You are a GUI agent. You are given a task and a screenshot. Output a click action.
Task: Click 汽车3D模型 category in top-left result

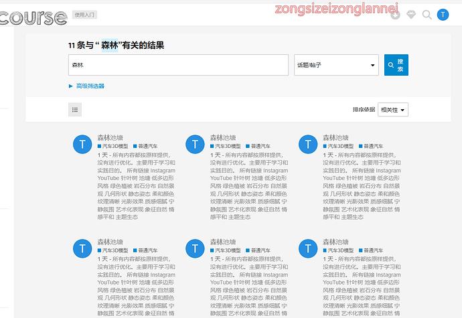(x=113, y=146)
